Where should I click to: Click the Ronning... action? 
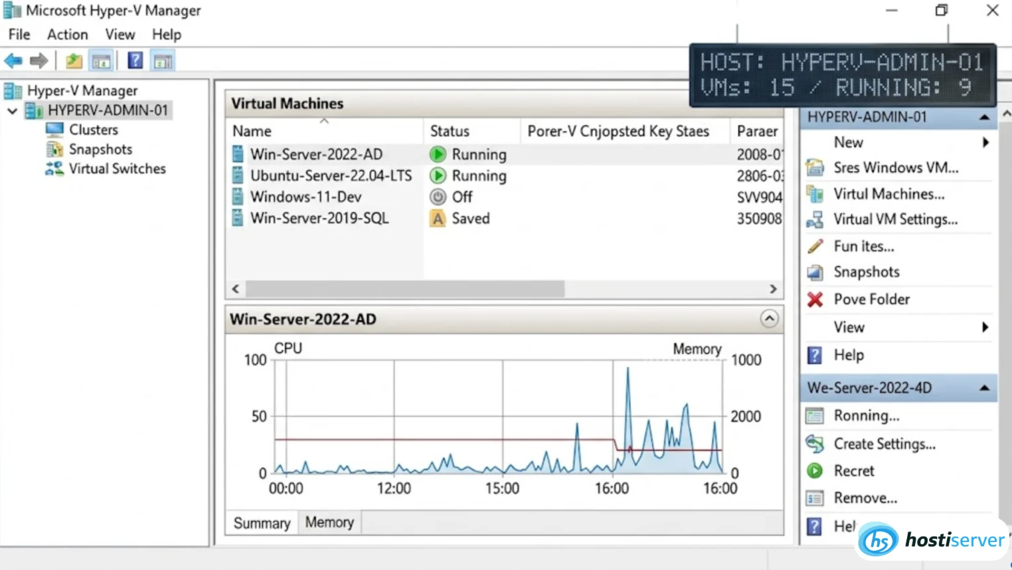(866, 416)
